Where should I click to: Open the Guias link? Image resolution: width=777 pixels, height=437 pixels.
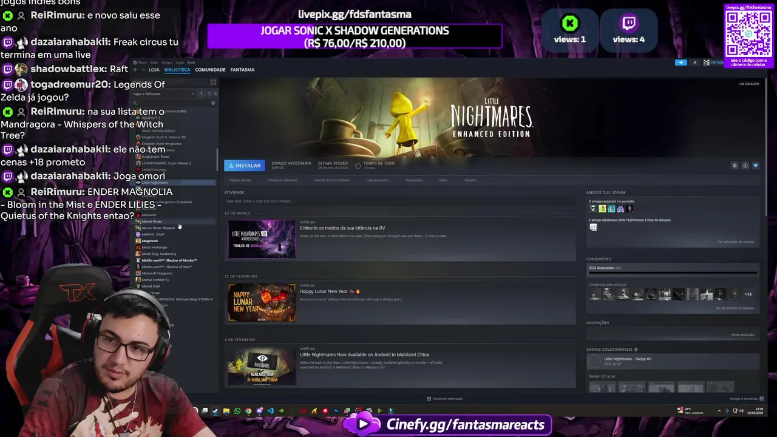pyautogui.click(x=443, y=180)
